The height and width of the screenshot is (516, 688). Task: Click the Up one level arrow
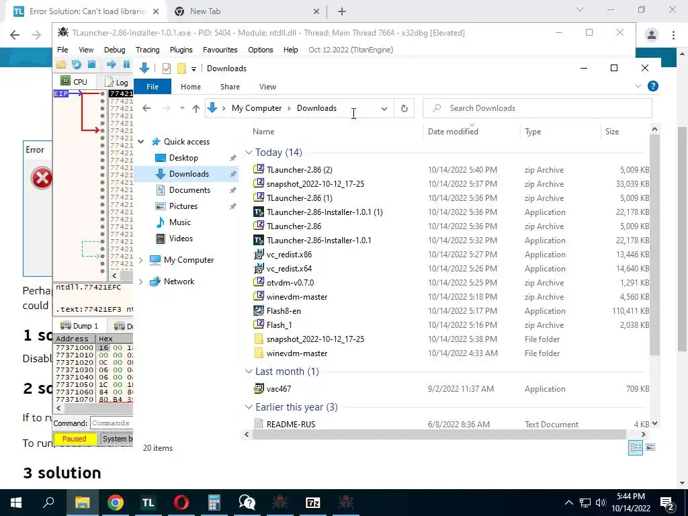click(x=196, y=108)
